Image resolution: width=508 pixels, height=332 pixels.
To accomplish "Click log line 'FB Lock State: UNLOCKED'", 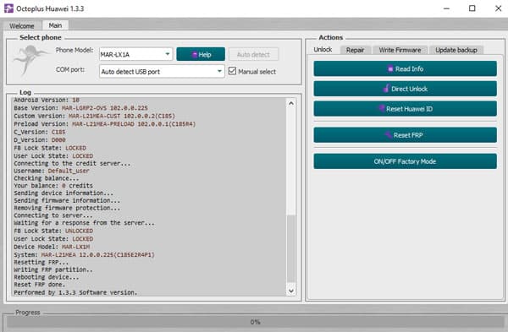I will [53, 231].
